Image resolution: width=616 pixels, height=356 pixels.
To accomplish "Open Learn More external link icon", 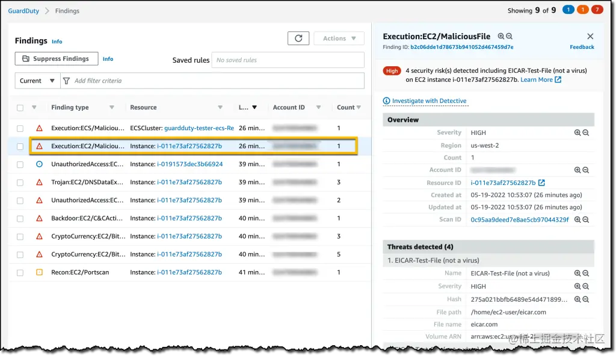I will [558, 80].
